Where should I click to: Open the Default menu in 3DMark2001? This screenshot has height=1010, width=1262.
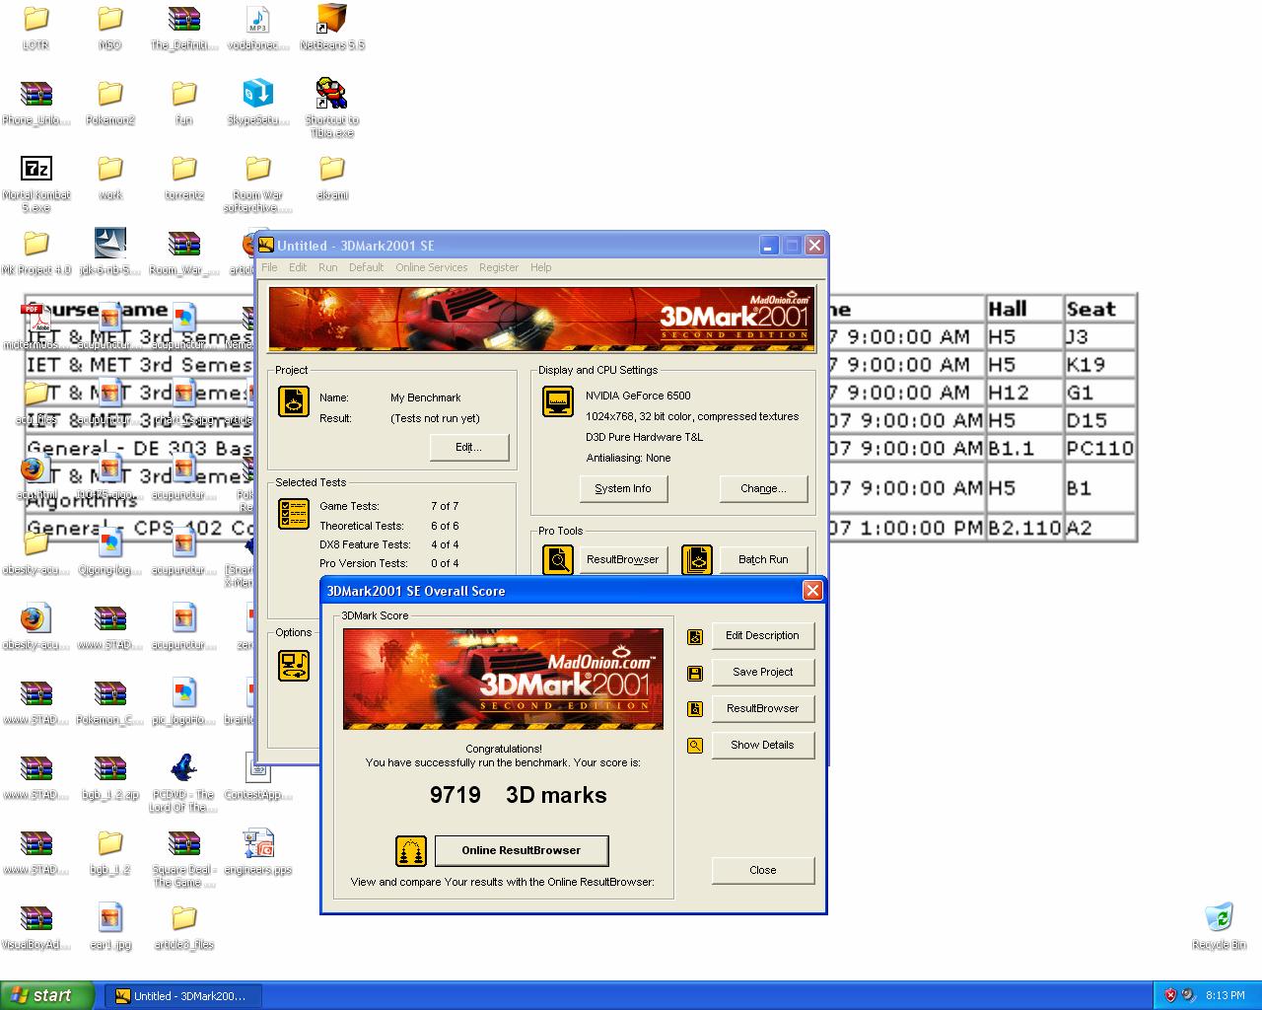coord(366,267)
